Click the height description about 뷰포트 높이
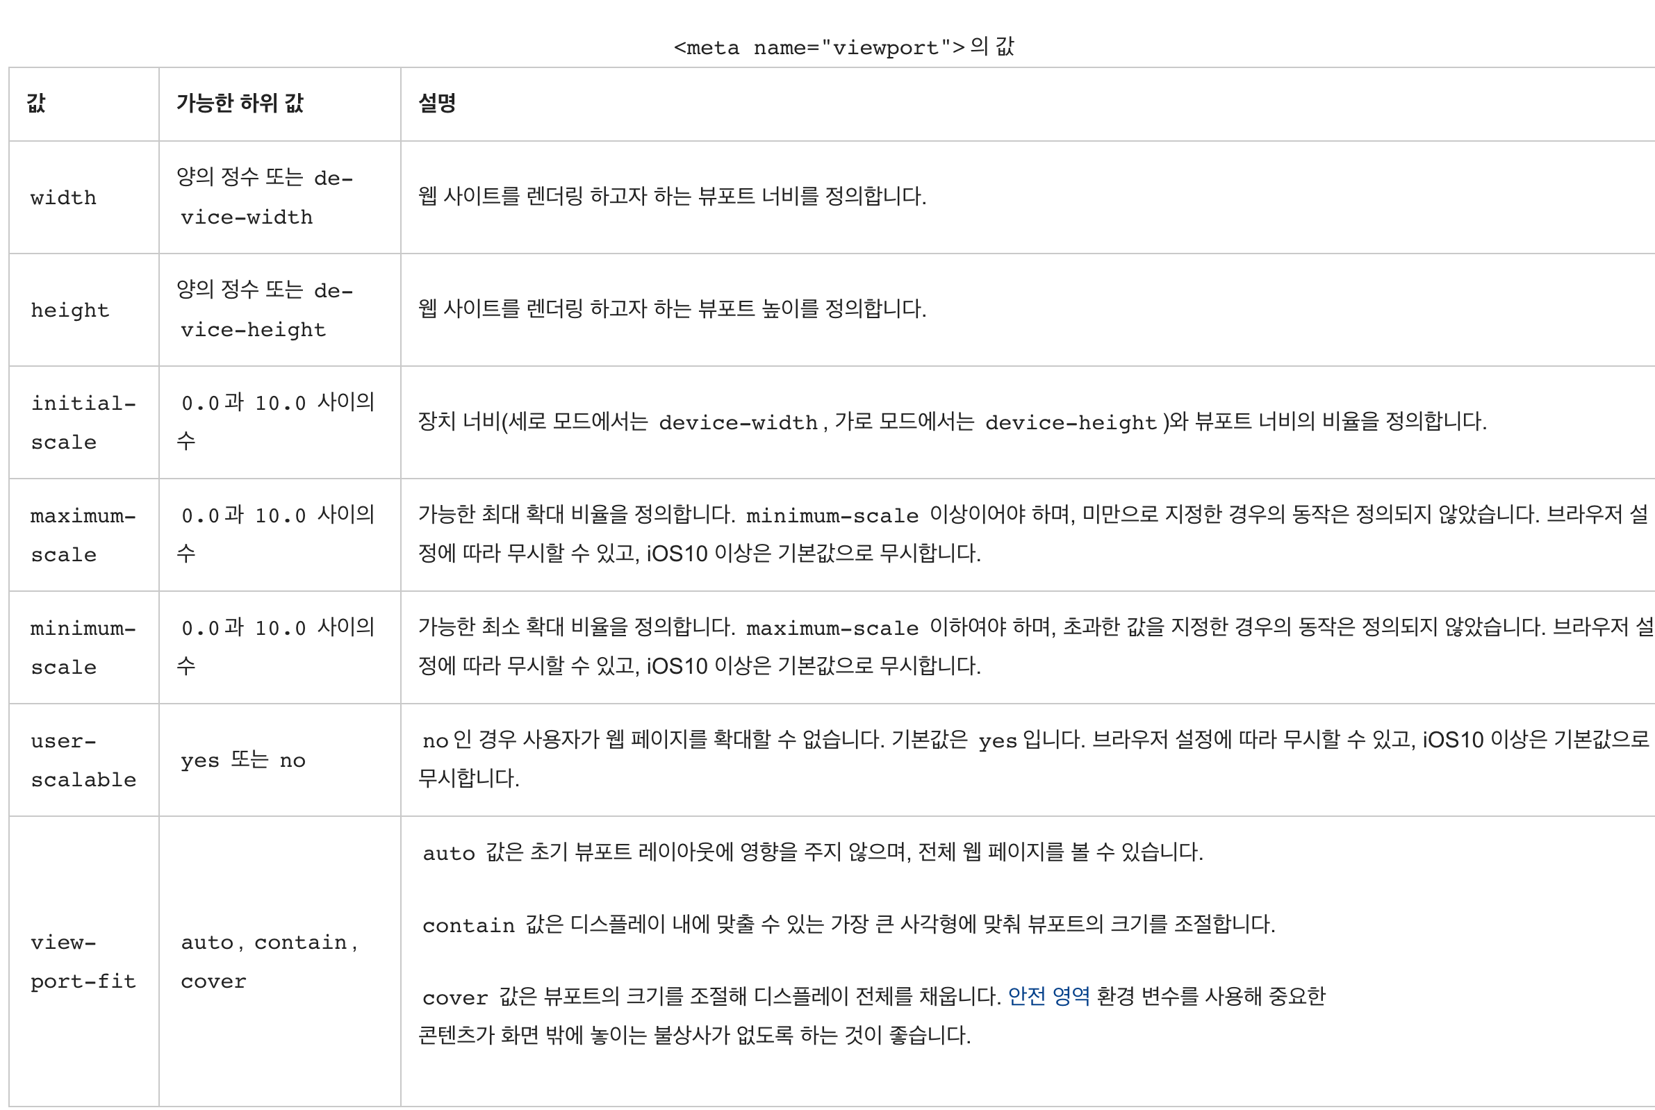The height and width of the screenshot is (1110, 1655). pos(672,308)
